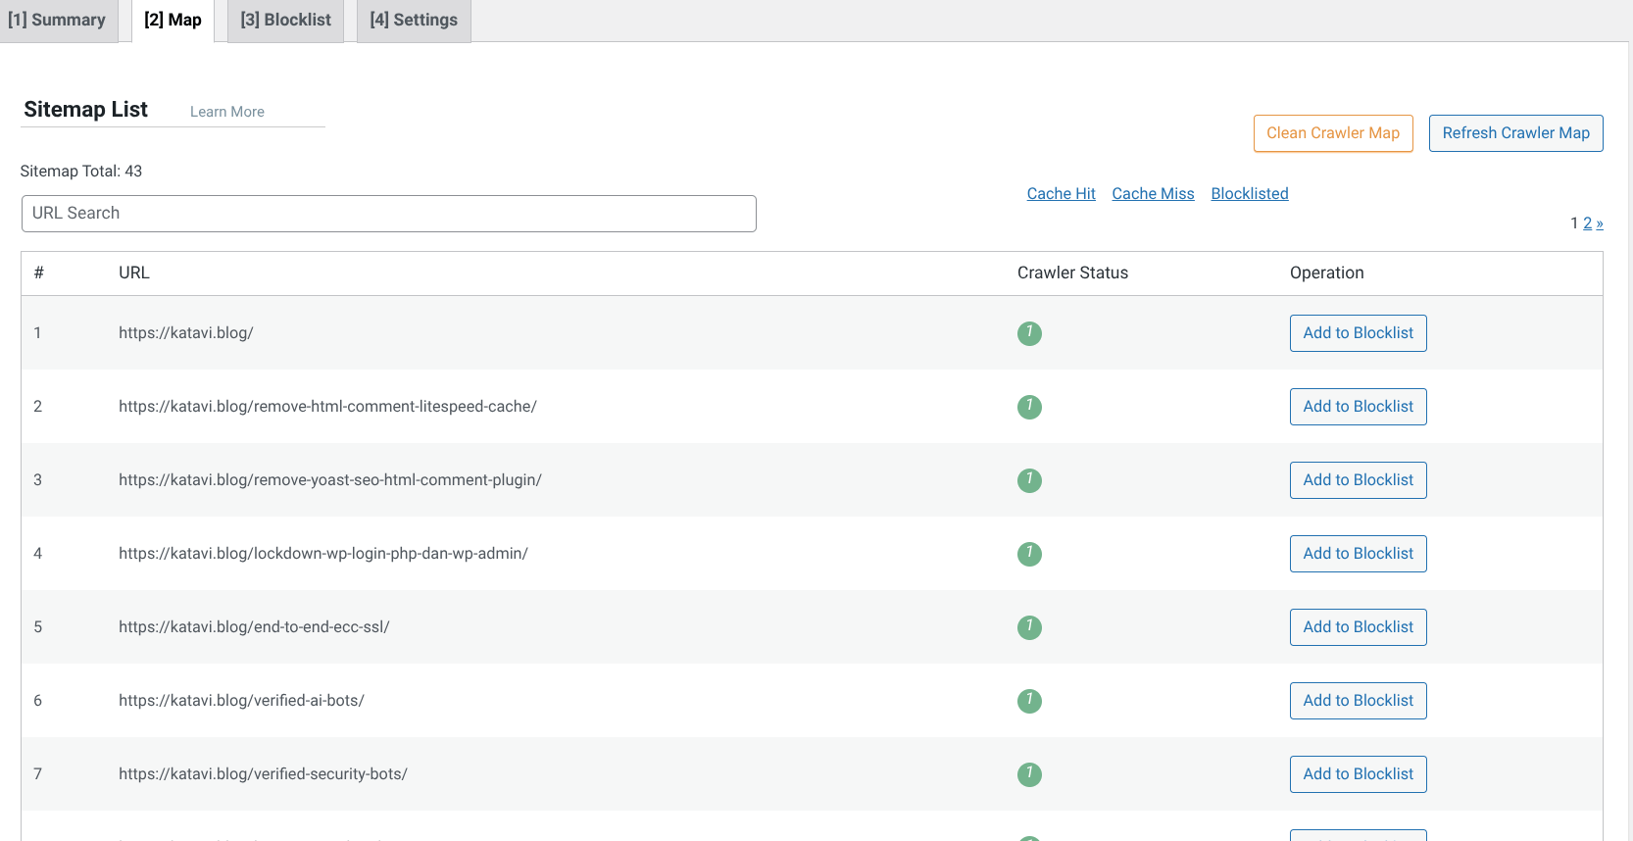Screen dimensions: 1633x841
Task: Click status icon for remove-html-comment-litespeed-cache URL
Action: coord(1029,407)
